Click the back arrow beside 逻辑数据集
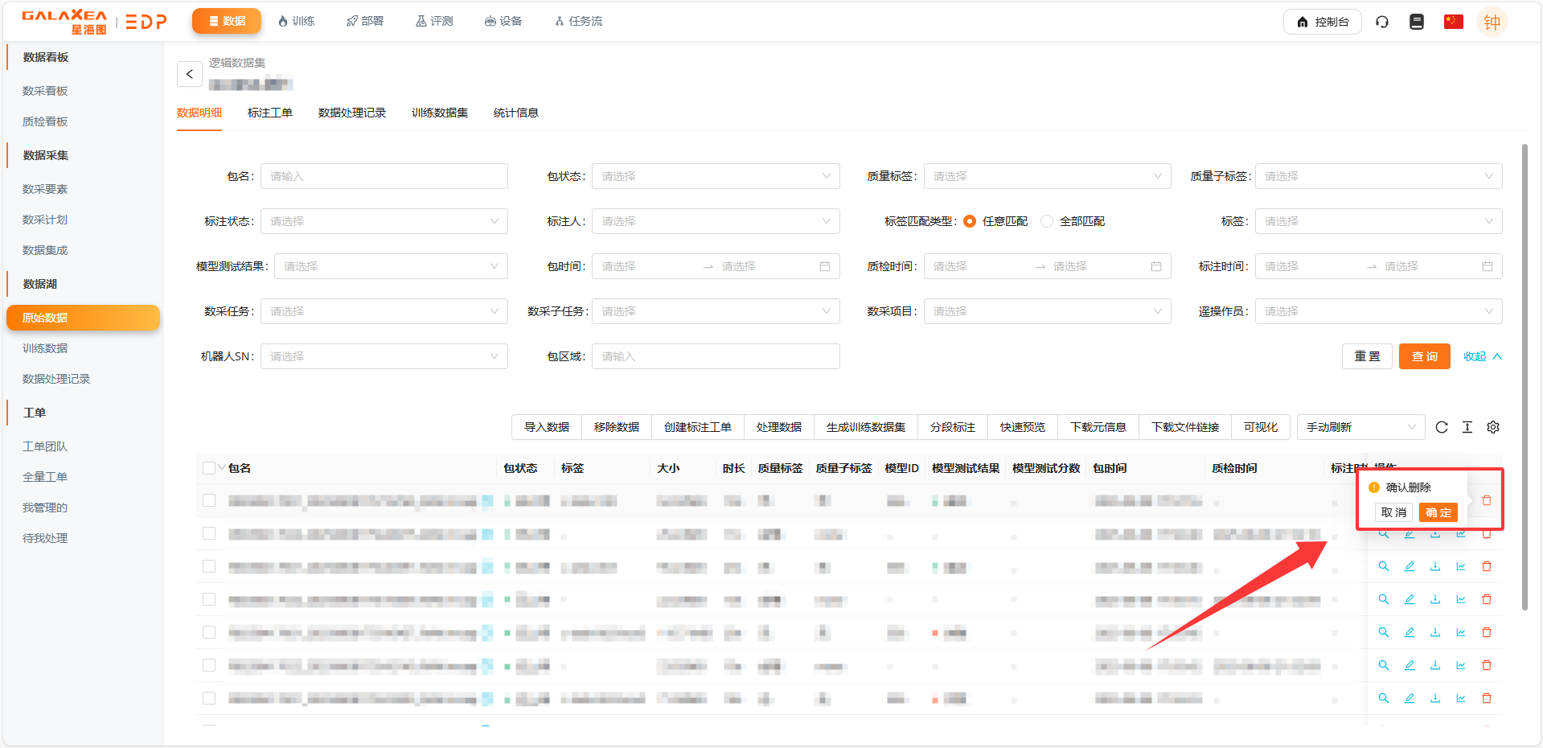This screenshot has height=748, width=1543. (190, 74)
